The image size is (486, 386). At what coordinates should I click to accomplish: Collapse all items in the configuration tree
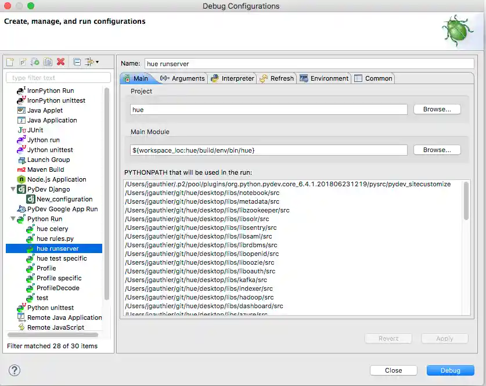[77, 62]
